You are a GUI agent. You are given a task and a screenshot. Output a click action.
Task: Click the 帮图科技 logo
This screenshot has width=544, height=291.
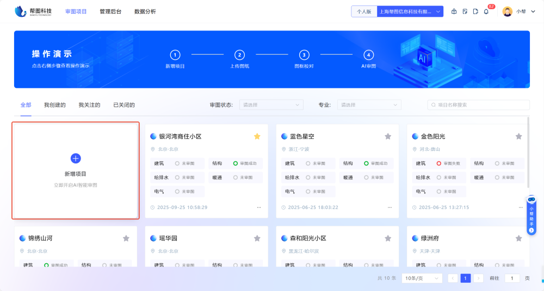point(33,11)
